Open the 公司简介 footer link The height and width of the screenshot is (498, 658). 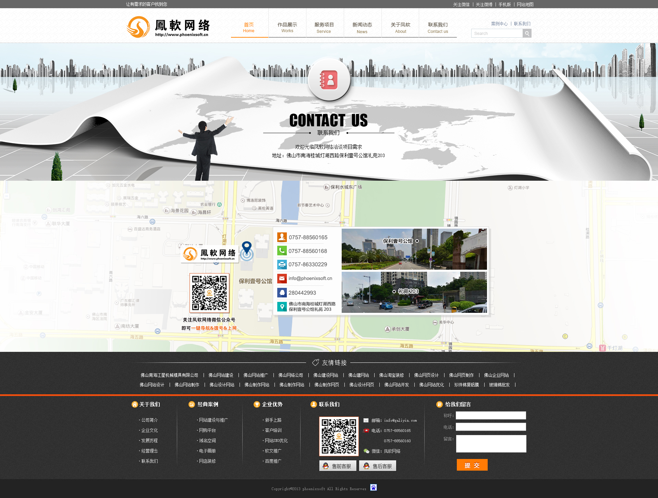[x=149, y=420]
